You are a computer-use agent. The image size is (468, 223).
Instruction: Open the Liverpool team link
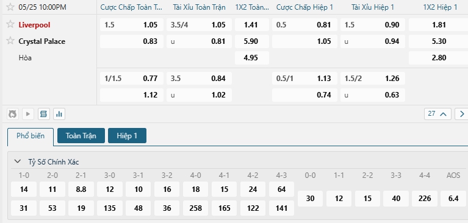pyautogui.click(x=34, y=25)
